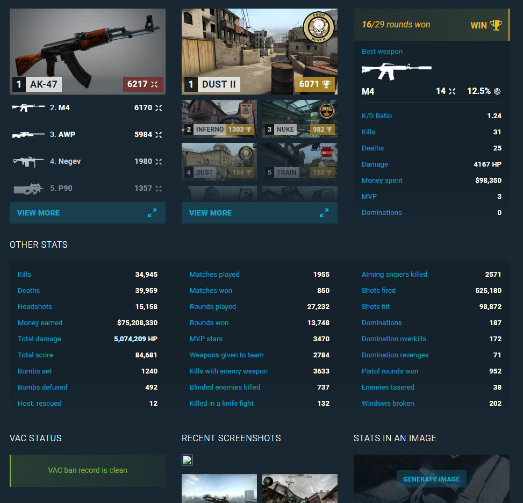Expand the weapons list with View More
Screen dimensions: 523x503
coord(39,213)
